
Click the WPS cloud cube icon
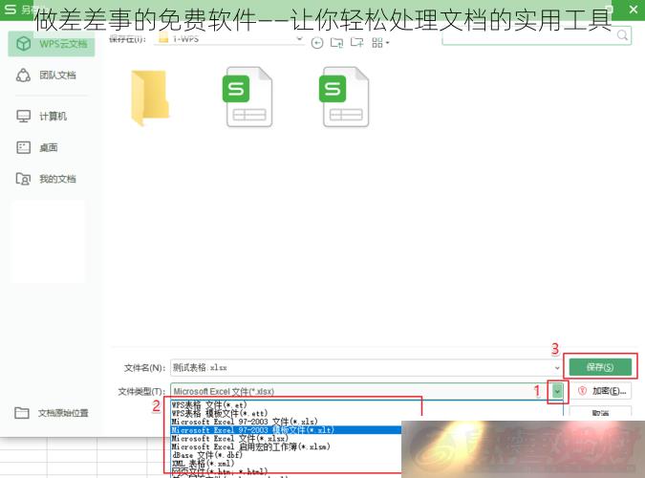click(24, 43)
